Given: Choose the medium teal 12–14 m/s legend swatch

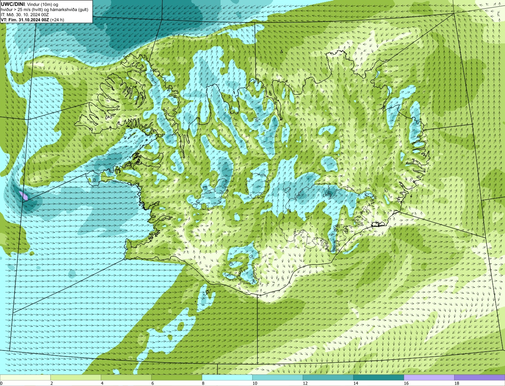Looking at the screenshot, I should pyautogui.click(x=328, y=378).
